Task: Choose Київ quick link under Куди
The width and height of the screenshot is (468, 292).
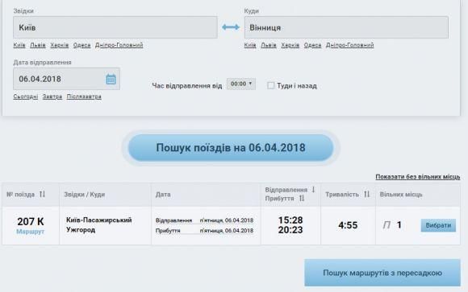Action: tap(250, 45)
